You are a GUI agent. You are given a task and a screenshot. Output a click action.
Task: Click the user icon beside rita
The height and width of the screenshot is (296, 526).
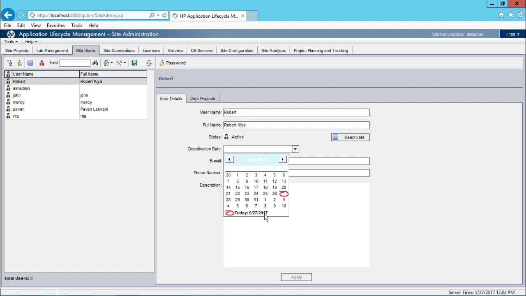point(8,116)
